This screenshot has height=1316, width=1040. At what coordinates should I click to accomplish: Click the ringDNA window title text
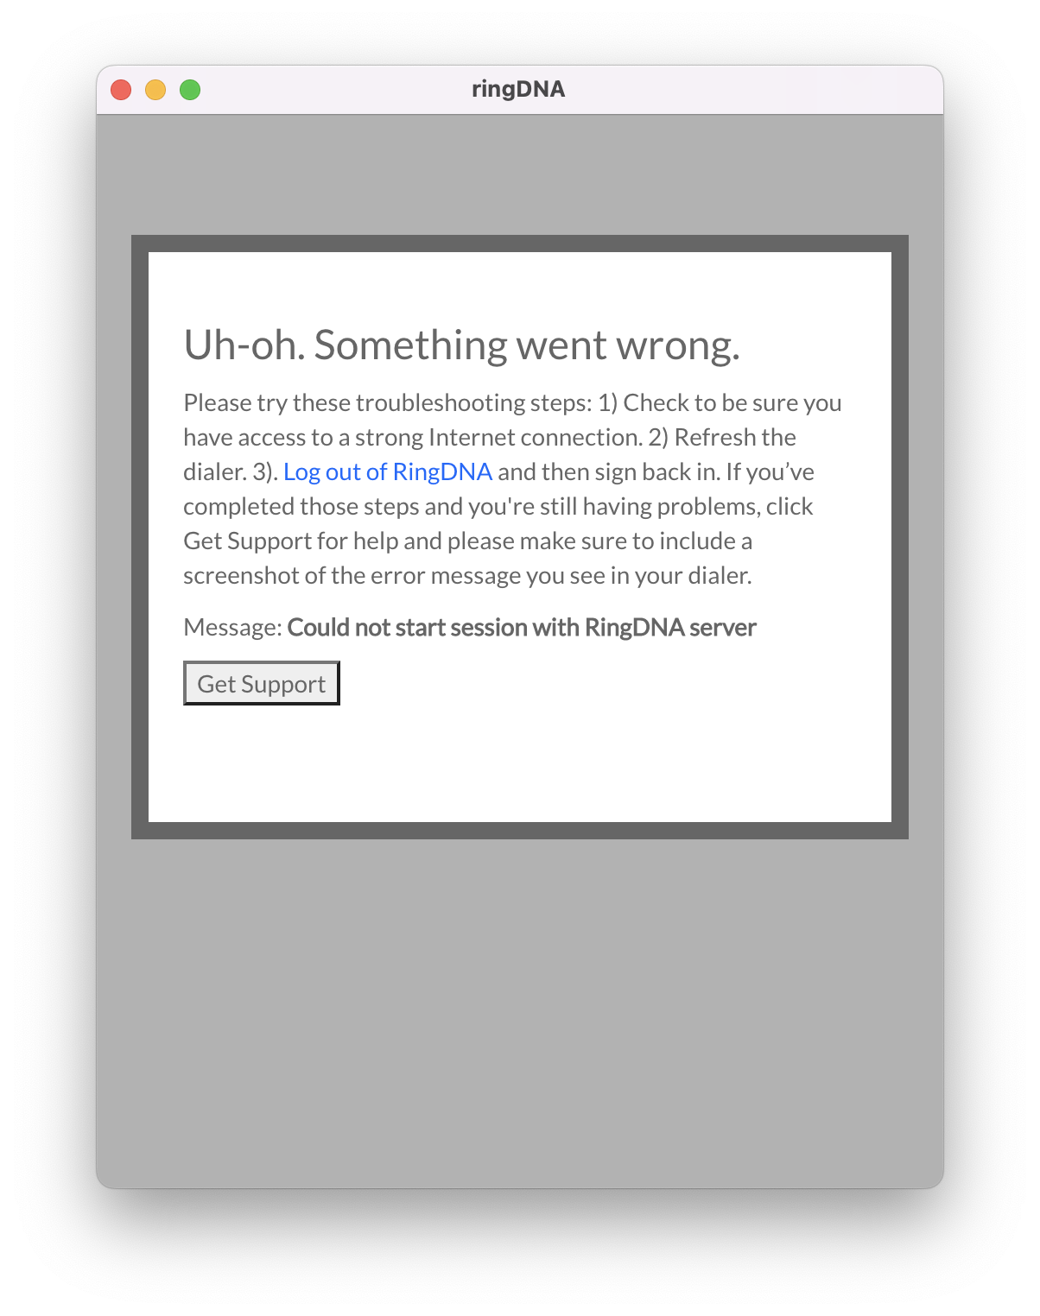518,89
